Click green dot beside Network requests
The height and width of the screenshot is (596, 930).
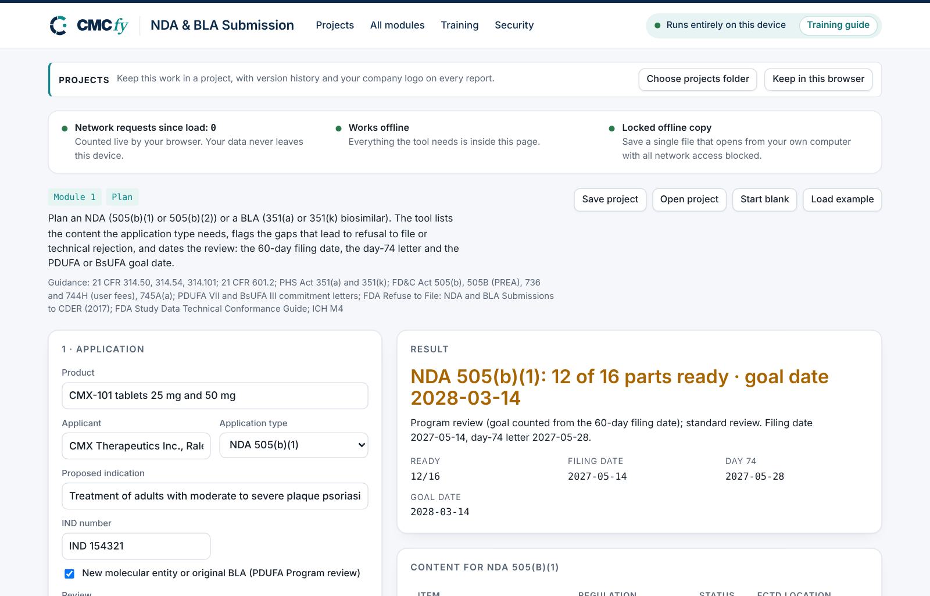[x=65, y=129]
